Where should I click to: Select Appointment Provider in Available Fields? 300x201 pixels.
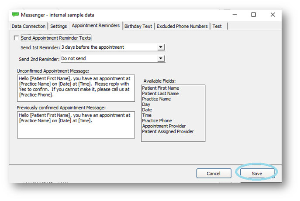pyautogui.click(x=164, y=126)
